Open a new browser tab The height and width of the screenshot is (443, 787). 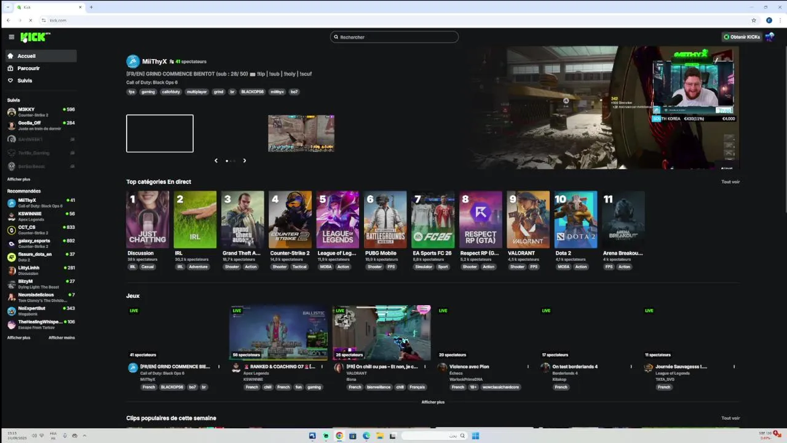[91, 7]
